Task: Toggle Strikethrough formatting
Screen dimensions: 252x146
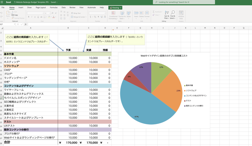Action: pyautogui.click(x=41, y=17)
